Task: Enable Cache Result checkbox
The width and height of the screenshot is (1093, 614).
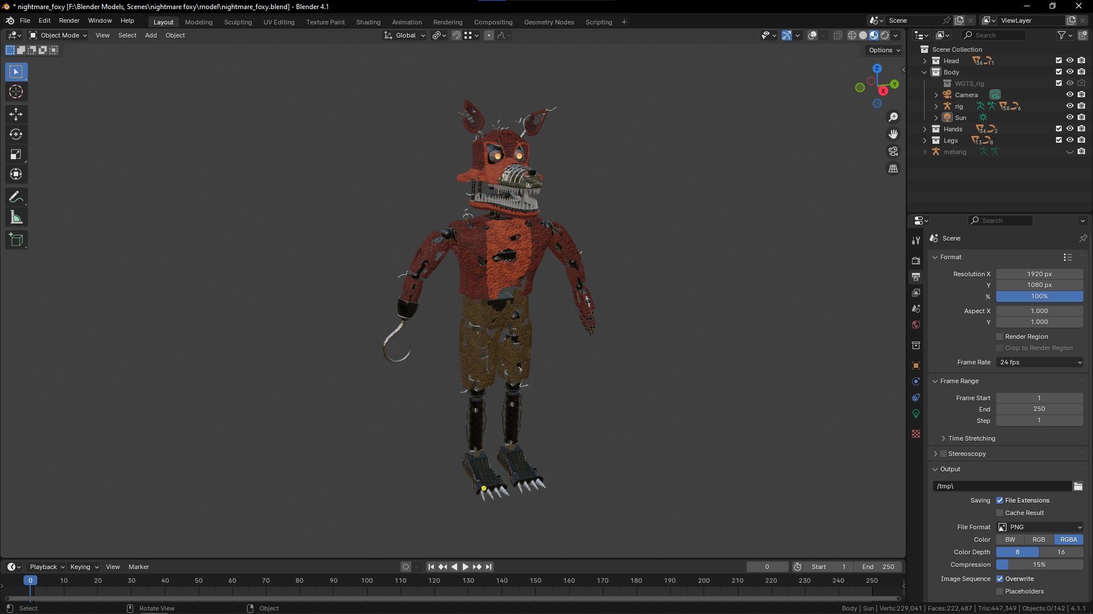Action: pyautogui.click(x=1000, y=513)
